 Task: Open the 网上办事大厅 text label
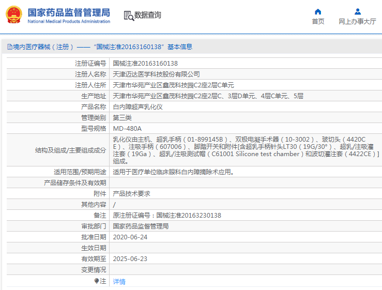click(x=357, y=22)
